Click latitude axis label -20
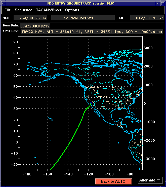 click(14, 165)
